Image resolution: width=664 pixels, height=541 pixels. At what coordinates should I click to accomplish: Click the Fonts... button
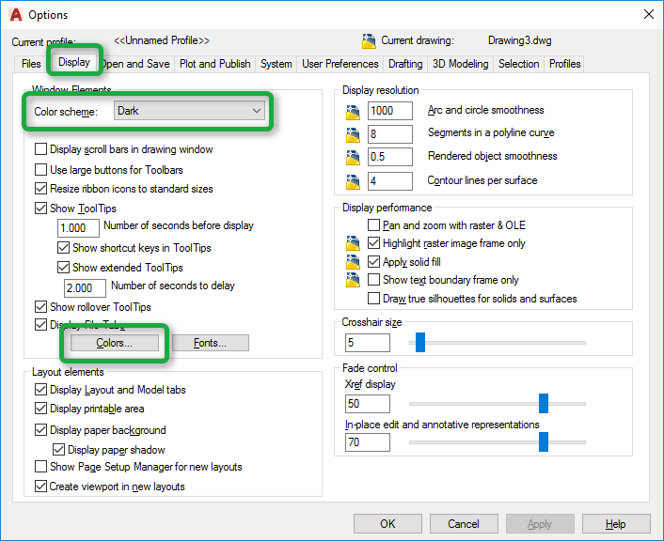pos(210,343)
